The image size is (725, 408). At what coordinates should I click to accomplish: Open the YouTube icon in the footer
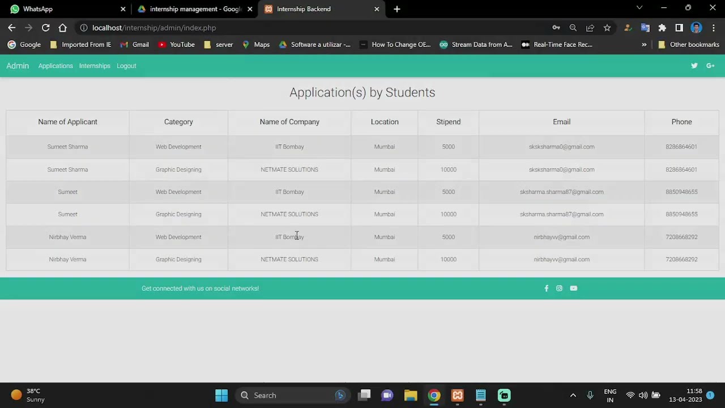(573, 288)
